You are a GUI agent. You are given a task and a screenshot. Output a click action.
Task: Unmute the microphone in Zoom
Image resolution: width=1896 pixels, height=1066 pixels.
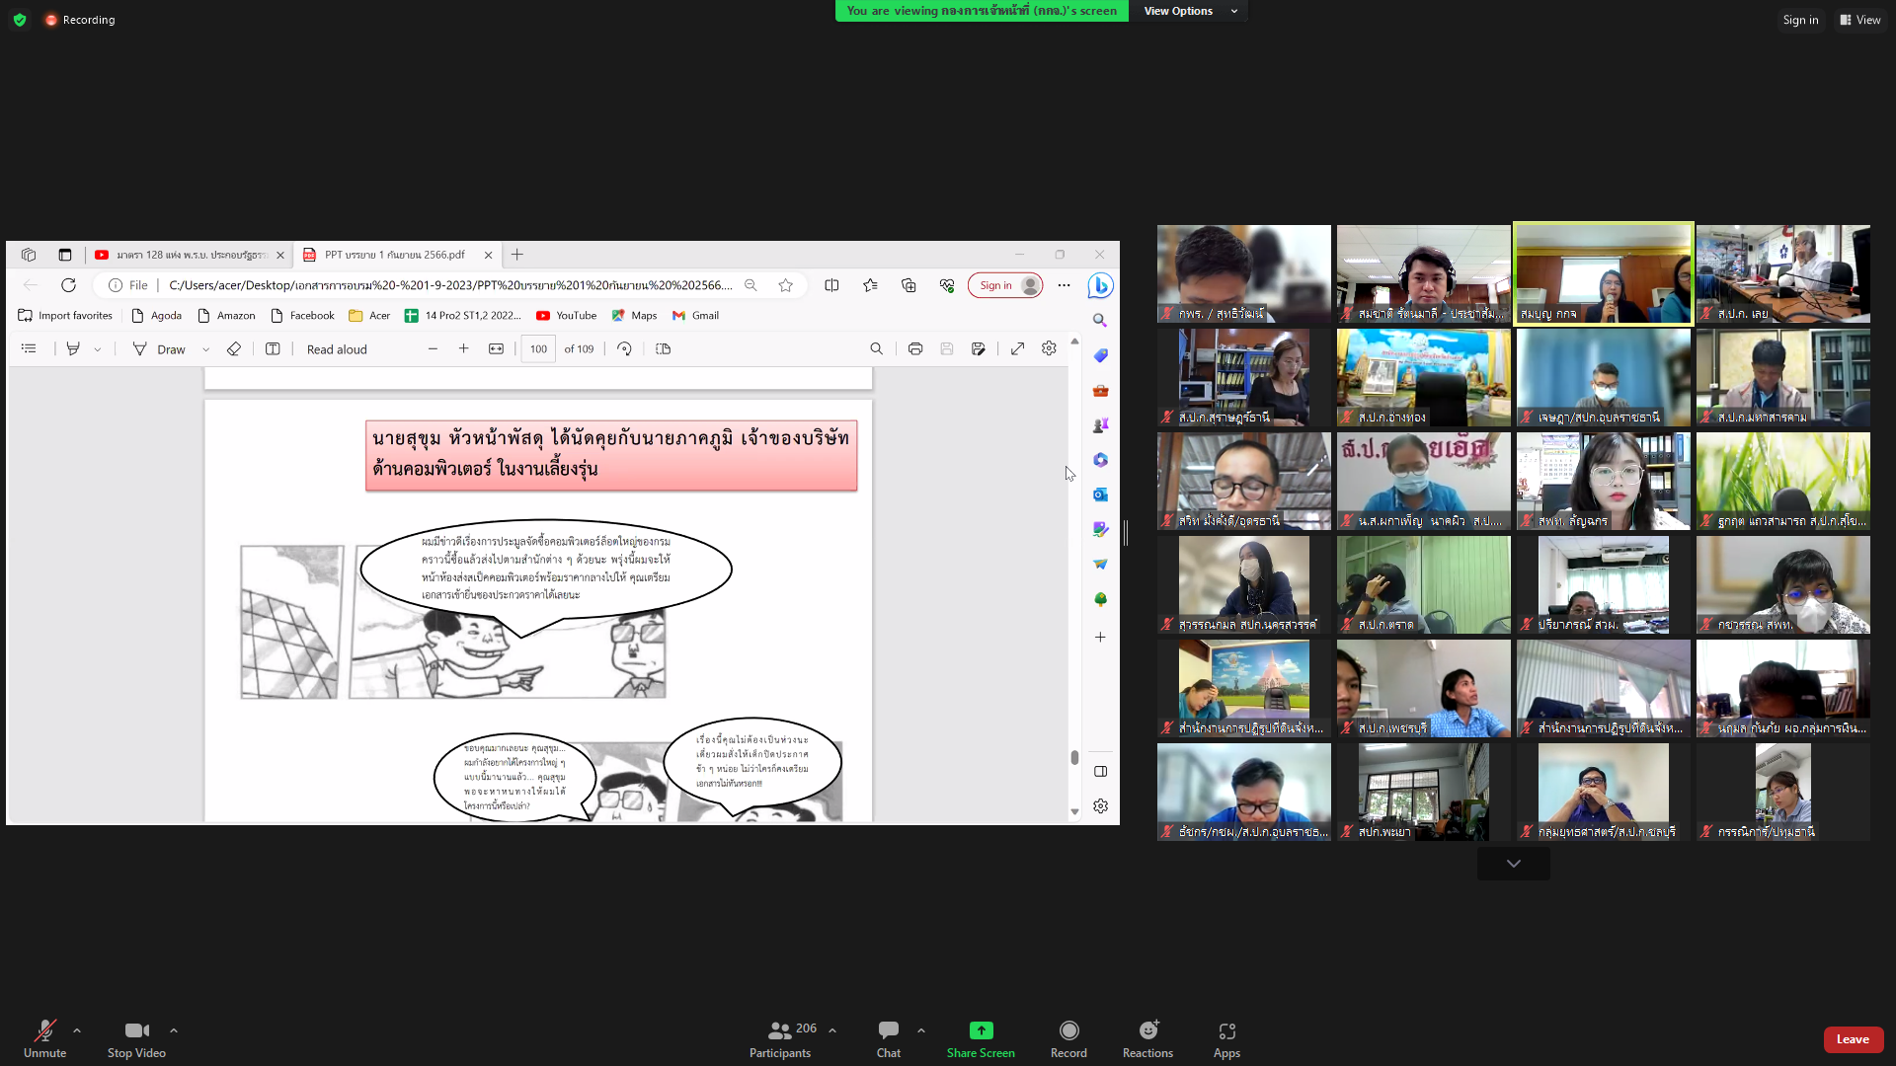pyautogui.click(x=44, y=1039)
